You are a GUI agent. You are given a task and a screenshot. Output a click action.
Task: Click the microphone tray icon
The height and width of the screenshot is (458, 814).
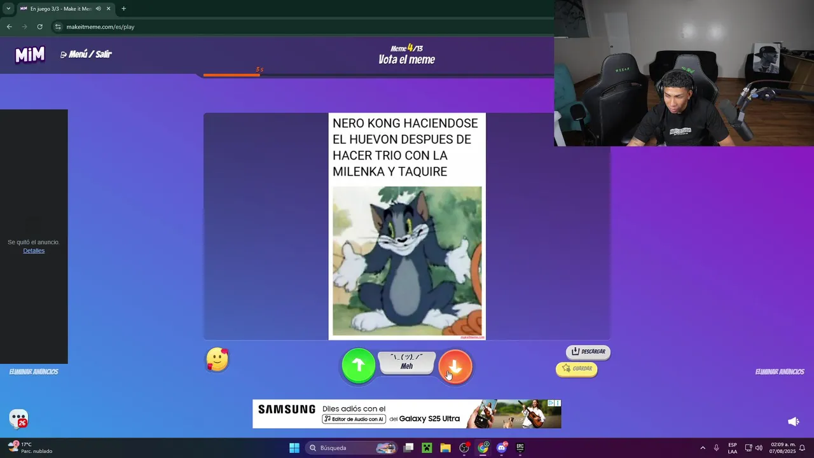click(716, 448)
